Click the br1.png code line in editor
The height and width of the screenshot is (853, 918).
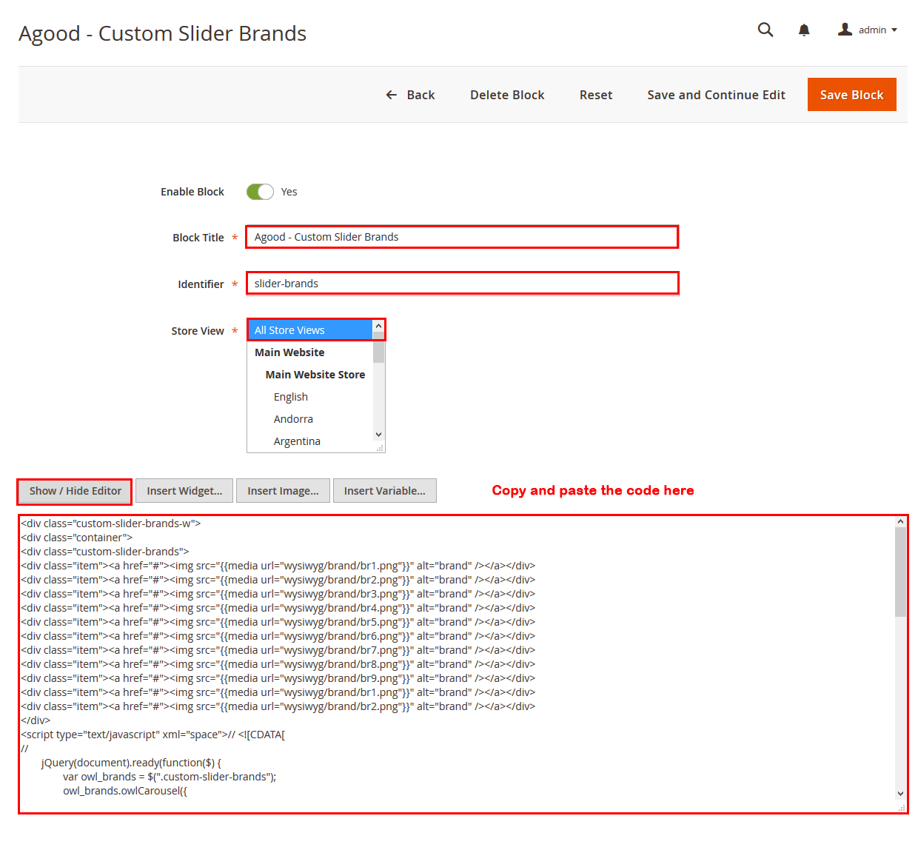278,566
